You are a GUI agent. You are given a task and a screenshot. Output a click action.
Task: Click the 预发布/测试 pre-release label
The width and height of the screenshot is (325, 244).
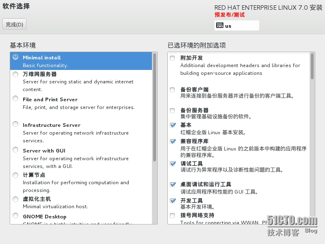coord(230,15)
